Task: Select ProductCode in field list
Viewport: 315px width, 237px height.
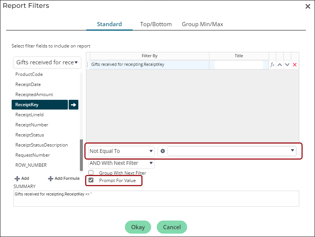Action: (x=29, y=74)
